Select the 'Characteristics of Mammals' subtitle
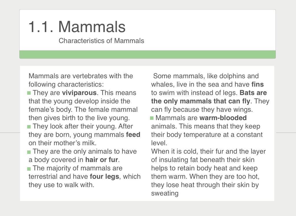The height and width of the screenshot is (216, 296). click(101, 41)
